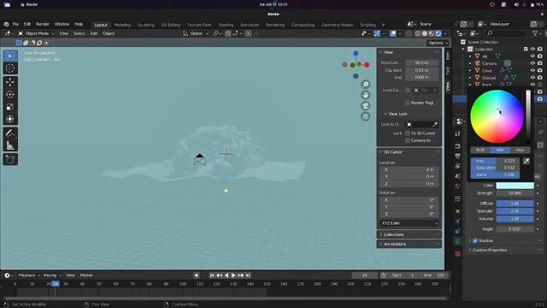Viewport: 547px width, 308px height.
Task: Click the viewport pan hand icon
Action: pos(365,95)
